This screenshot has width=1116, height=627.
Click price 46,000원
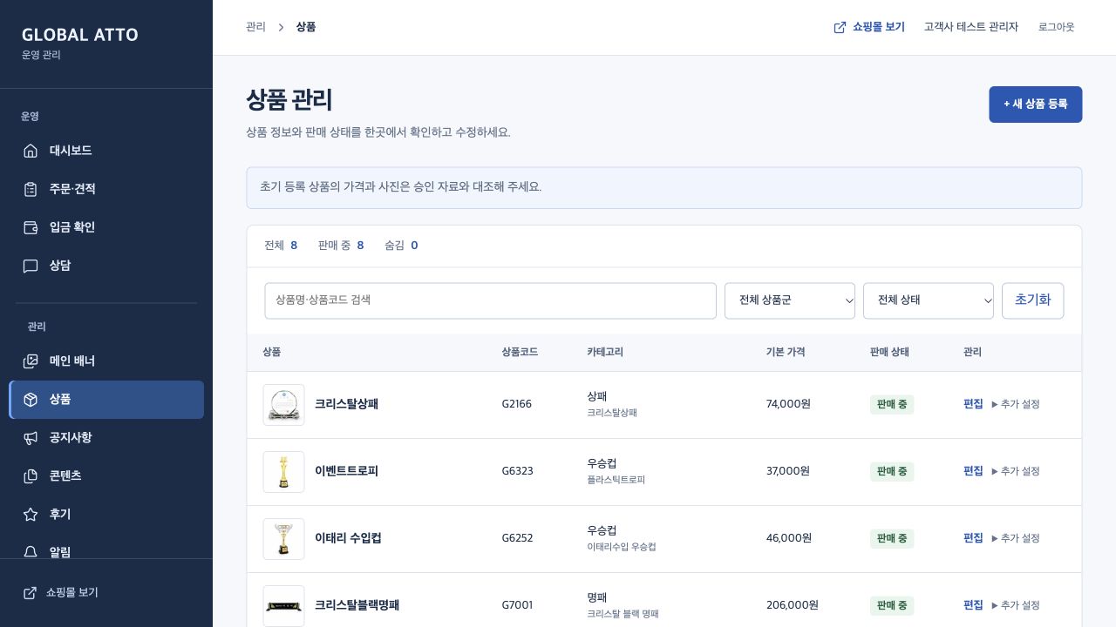coord(789,538)
